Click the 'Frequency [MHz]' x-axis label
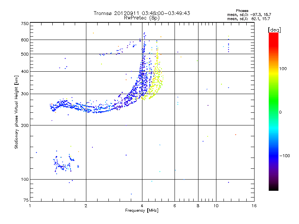This screenshot has width=299, height=224. tap(142, 211)
